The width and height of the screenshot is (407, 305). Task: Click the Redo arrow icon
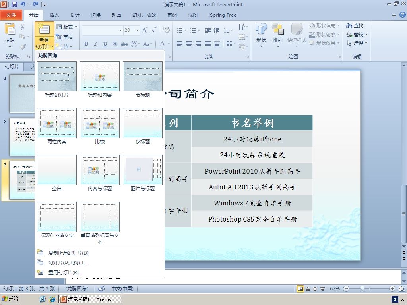pyautogui.click(x=35, y=4)
